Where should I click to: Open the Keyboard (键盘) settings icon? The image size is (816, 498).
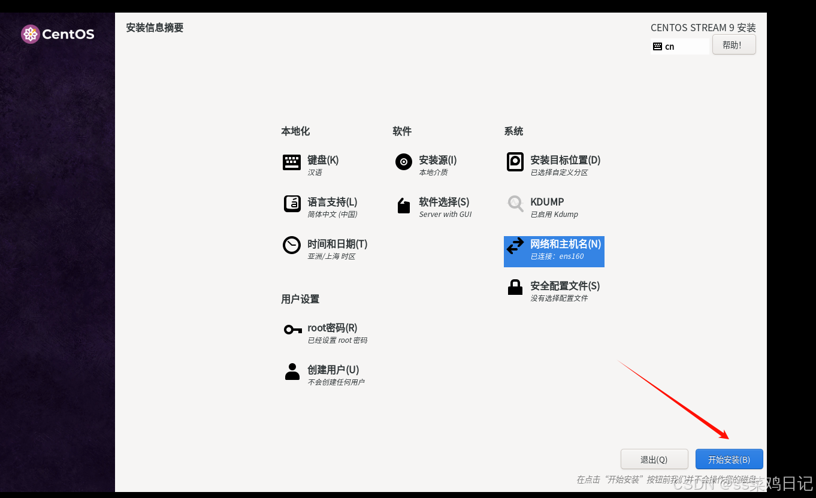[292, 162]
